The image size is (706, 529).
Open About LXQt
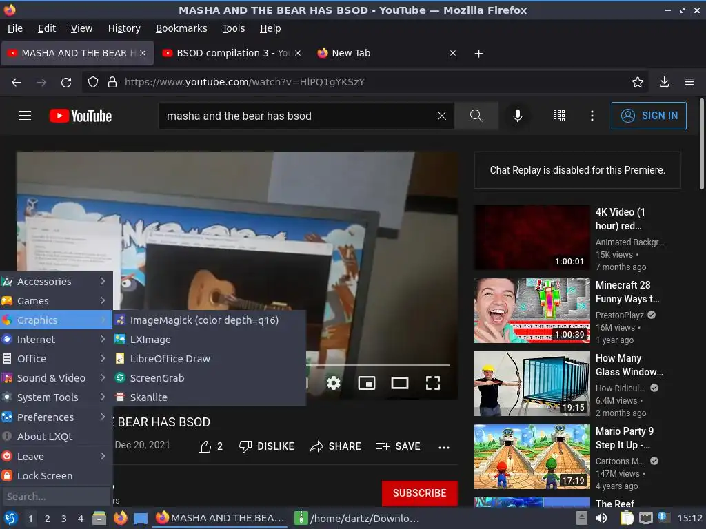[57, 437]
